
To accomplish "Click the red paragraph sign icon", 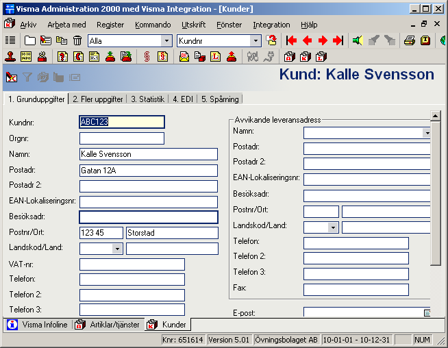I will pyautogui.click(x=147, y=57).
